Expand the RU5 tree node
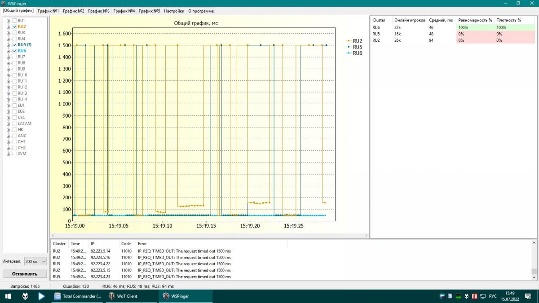The height and width of the screenshot is (303, 539). tap(8, 45)
